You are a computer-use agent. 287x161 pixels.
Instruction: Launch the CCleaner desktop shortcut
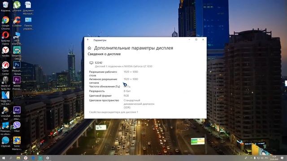pyautogui.click(x=17, y=21)
